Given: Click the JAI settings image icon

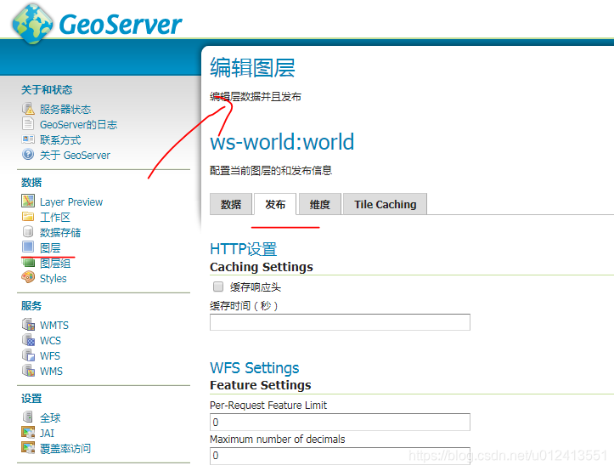Looking at the screenshot, I should (28, 432).
